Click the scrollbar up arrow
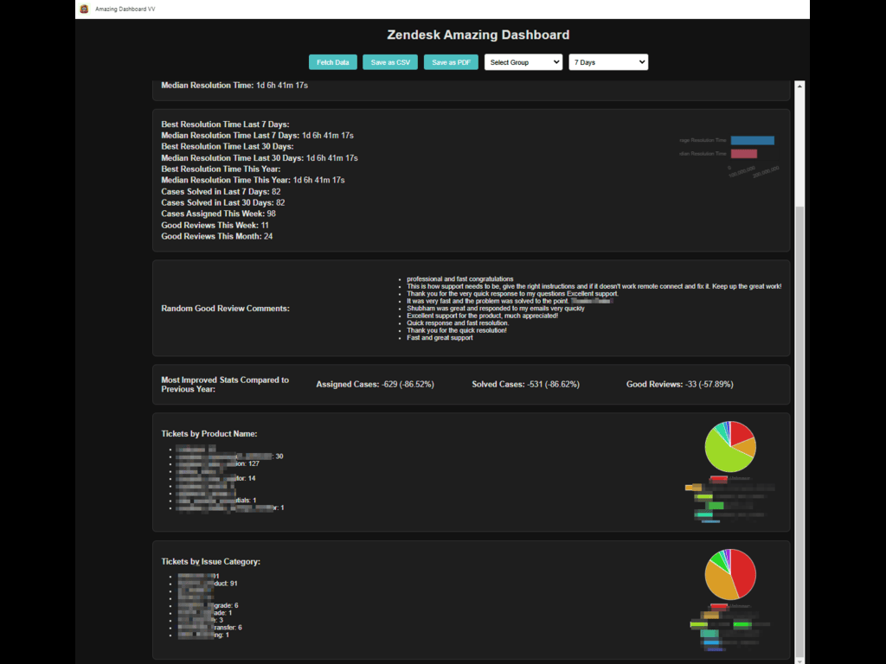The height and width of the screenshot is (664, 886). coord(799,86)
